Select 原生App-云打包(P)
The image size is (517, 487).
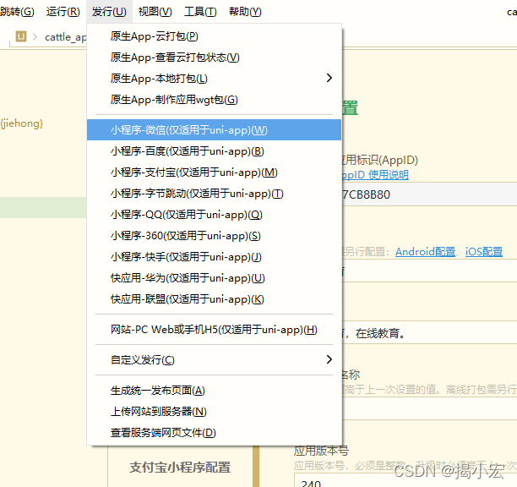[214, 36]
